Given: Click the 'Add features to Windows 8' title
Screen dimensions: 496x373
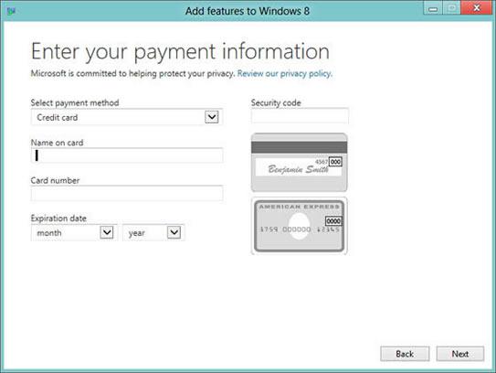Looking at the screenshot, I should [248, 11].
